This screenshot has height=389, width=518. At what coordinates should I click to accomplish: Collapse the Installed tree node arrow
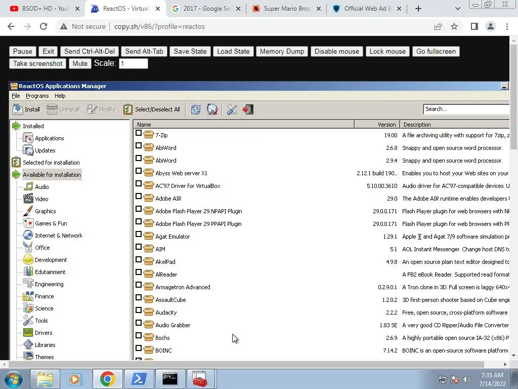16,126
